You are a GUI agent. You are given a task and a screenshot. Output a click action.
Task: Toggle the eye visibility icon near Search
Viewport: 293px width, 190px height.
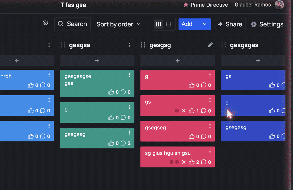(45, 23)
